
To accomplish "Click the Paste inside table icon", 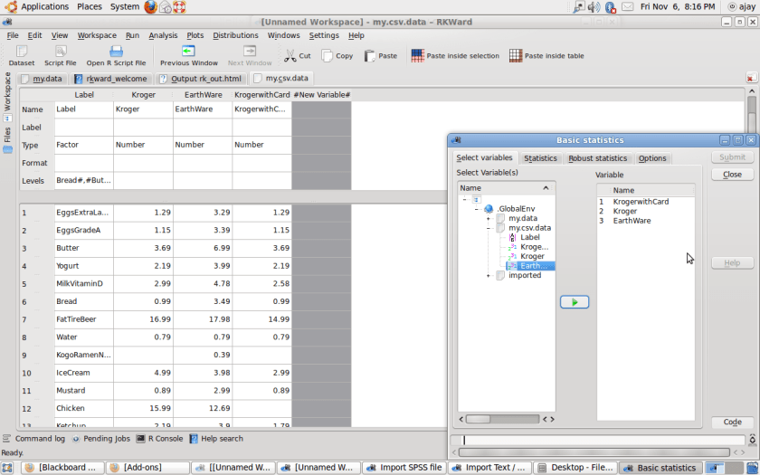I will tap(516, 56).
